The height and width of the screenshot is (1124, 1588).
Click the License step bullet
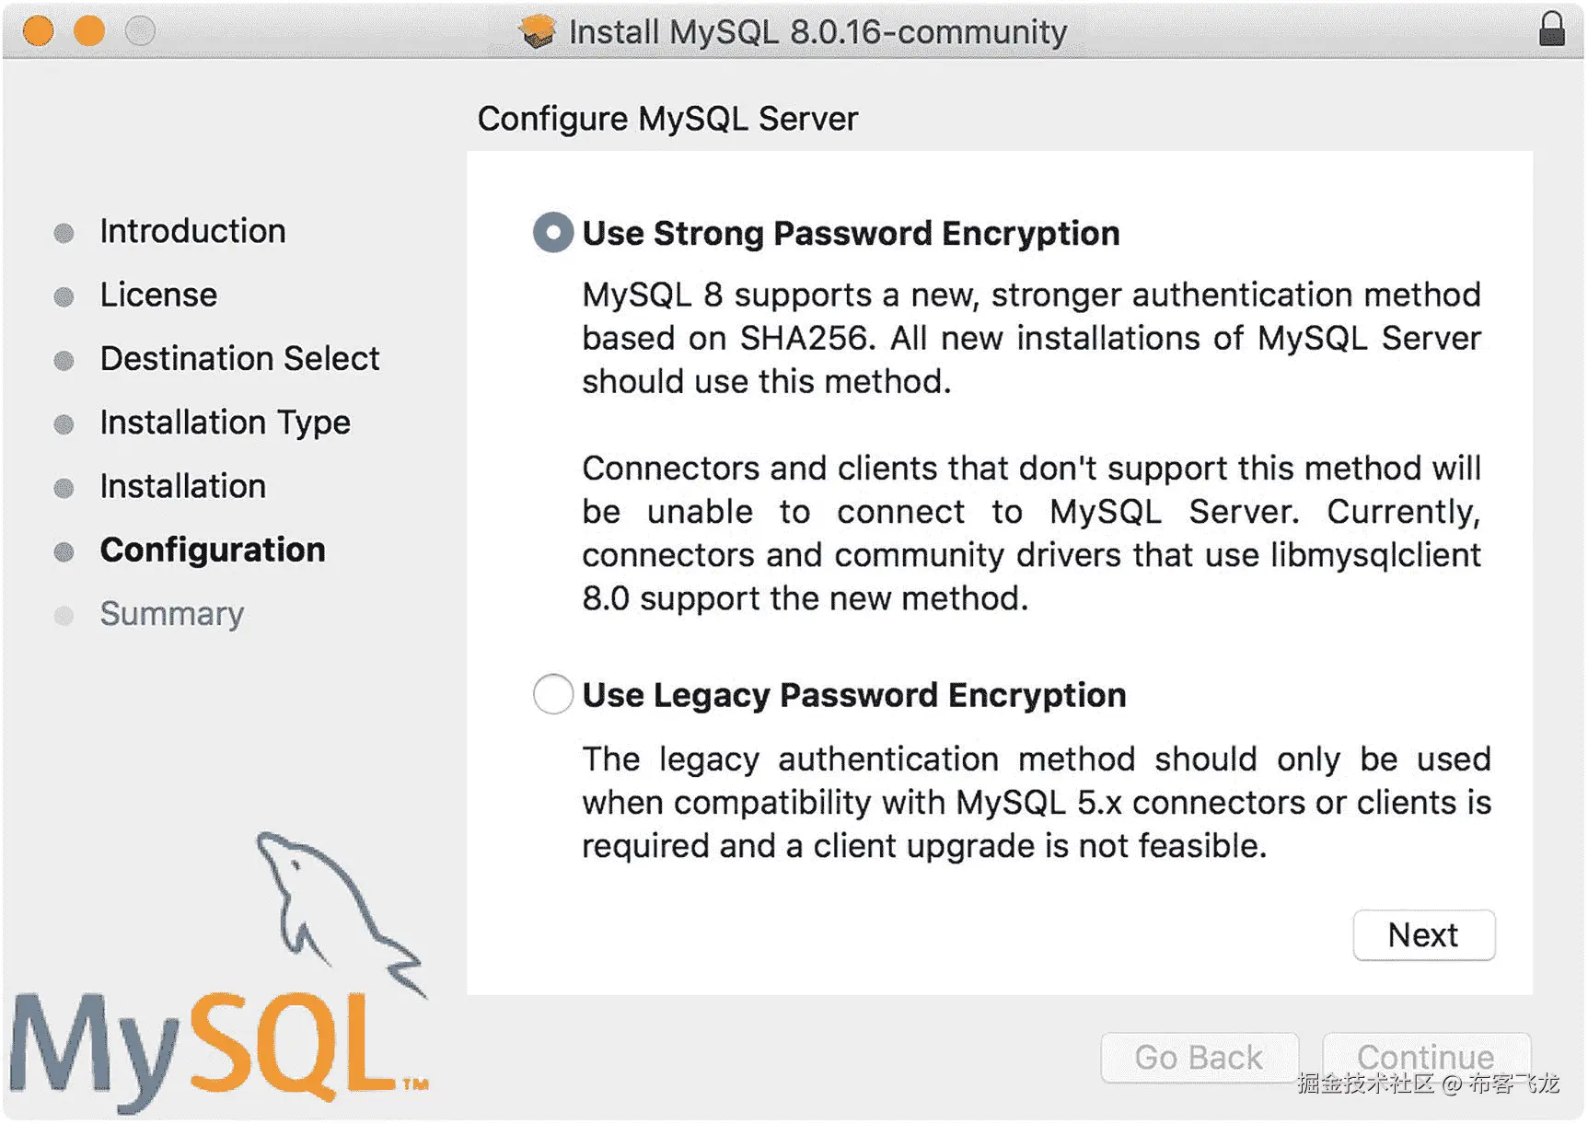[x=64, y=296]
